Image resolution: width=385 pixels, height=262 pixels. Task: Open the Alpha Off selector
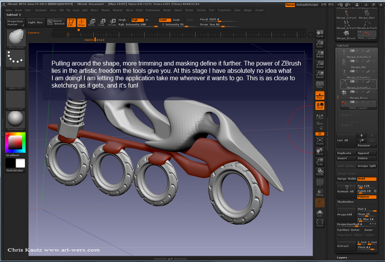point(15,80)
